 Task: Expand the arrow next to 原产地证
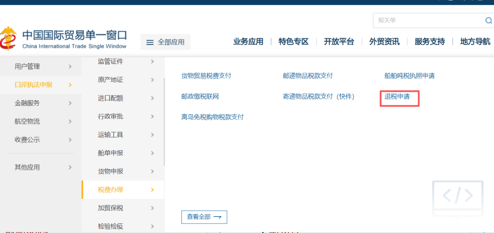(x=152, y=80)
